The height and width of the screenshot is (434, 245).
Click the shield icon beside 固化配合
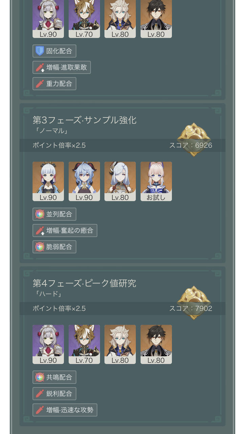click(x=40, y=51)
